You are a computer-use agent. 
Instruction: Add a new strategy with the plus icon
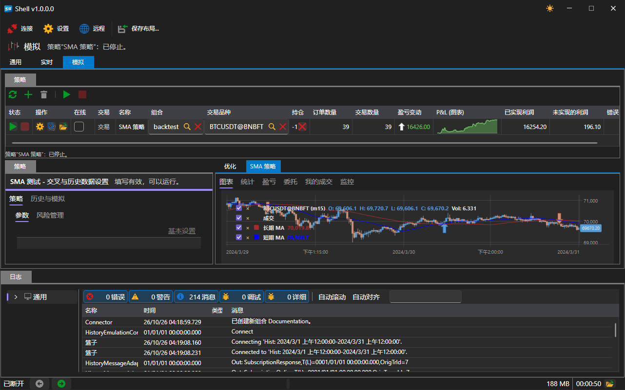click(28, 94)
